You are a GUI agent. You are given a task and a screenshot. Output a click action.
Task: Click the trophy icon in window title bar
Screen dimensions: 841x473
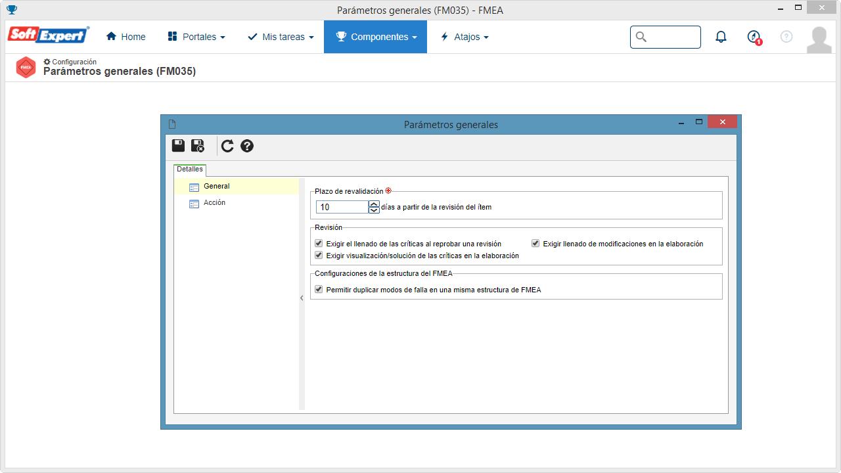pyautogui.click(x=12, y=10)
